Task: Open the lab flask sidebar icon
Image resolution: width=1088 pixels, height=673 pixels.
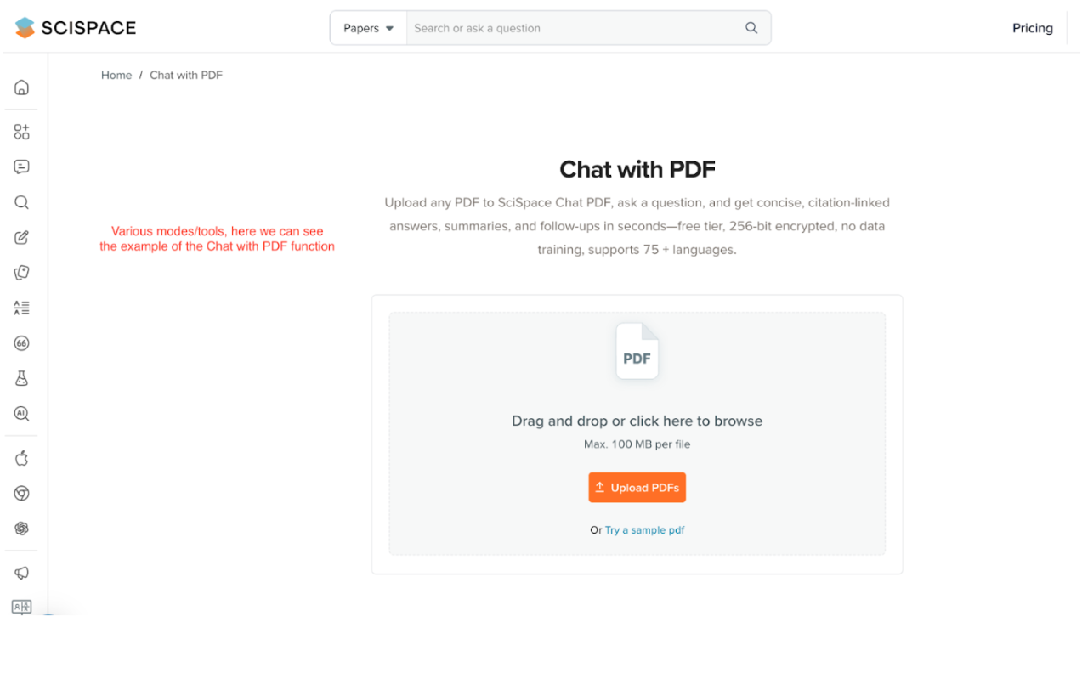Action: [22, 379]
